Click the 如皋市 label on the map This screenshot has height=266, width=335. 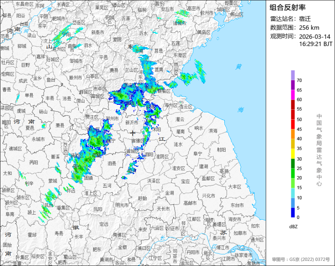240,233
